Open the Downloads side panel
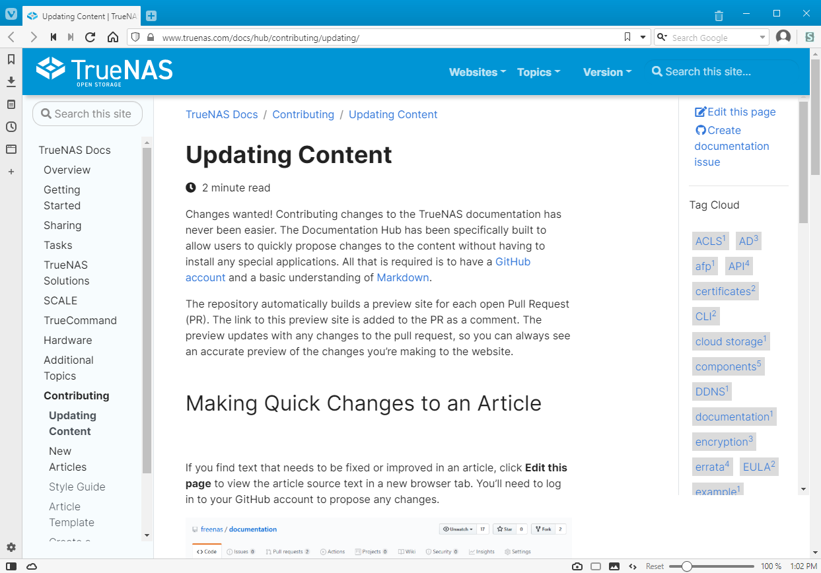 click(11, 82)
